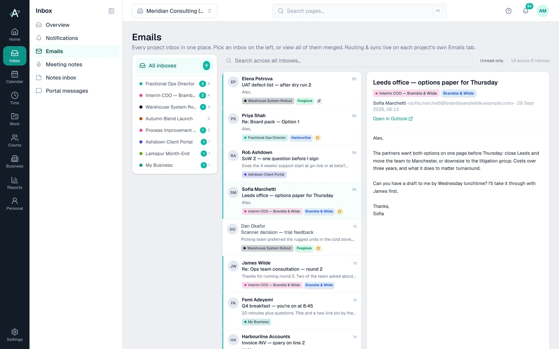Select the Overview menu item
Image resolution: width=559 pixels, height=349 pixels.
76,25
